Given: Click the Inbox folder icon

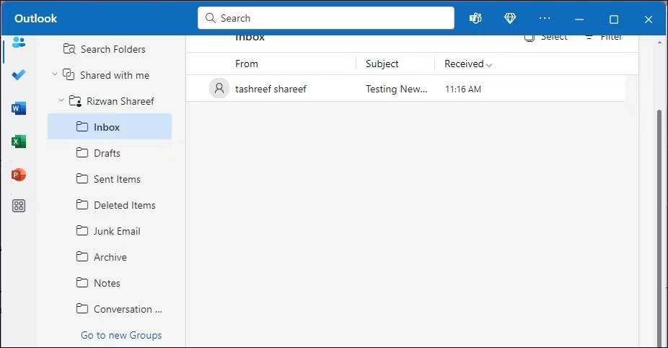Looking at the screenshot, I should pos(82,126).
